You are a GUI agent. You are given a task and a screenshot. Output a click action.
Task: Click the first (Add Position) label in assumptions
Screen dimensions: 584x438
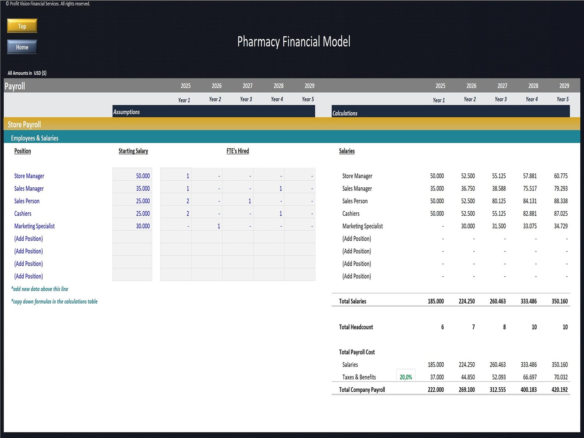(28, 239)
